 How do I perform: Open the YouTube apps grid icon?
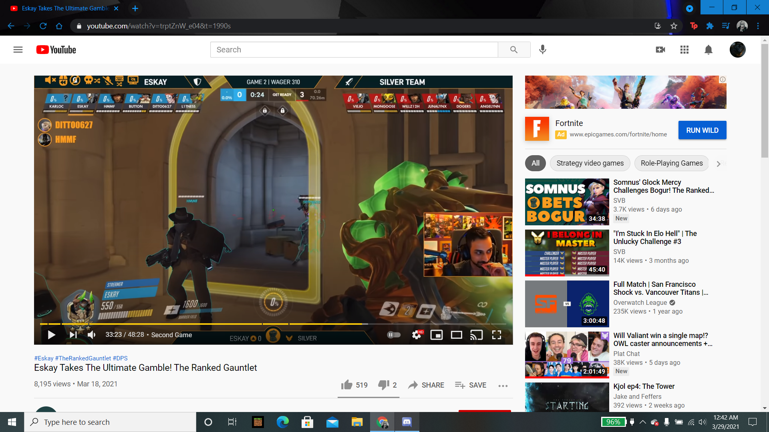tap(684, 50)
